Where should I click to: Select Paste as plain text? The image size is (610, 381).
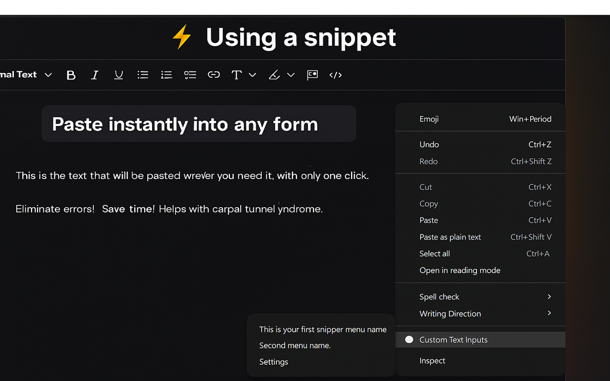pos(480,237)
